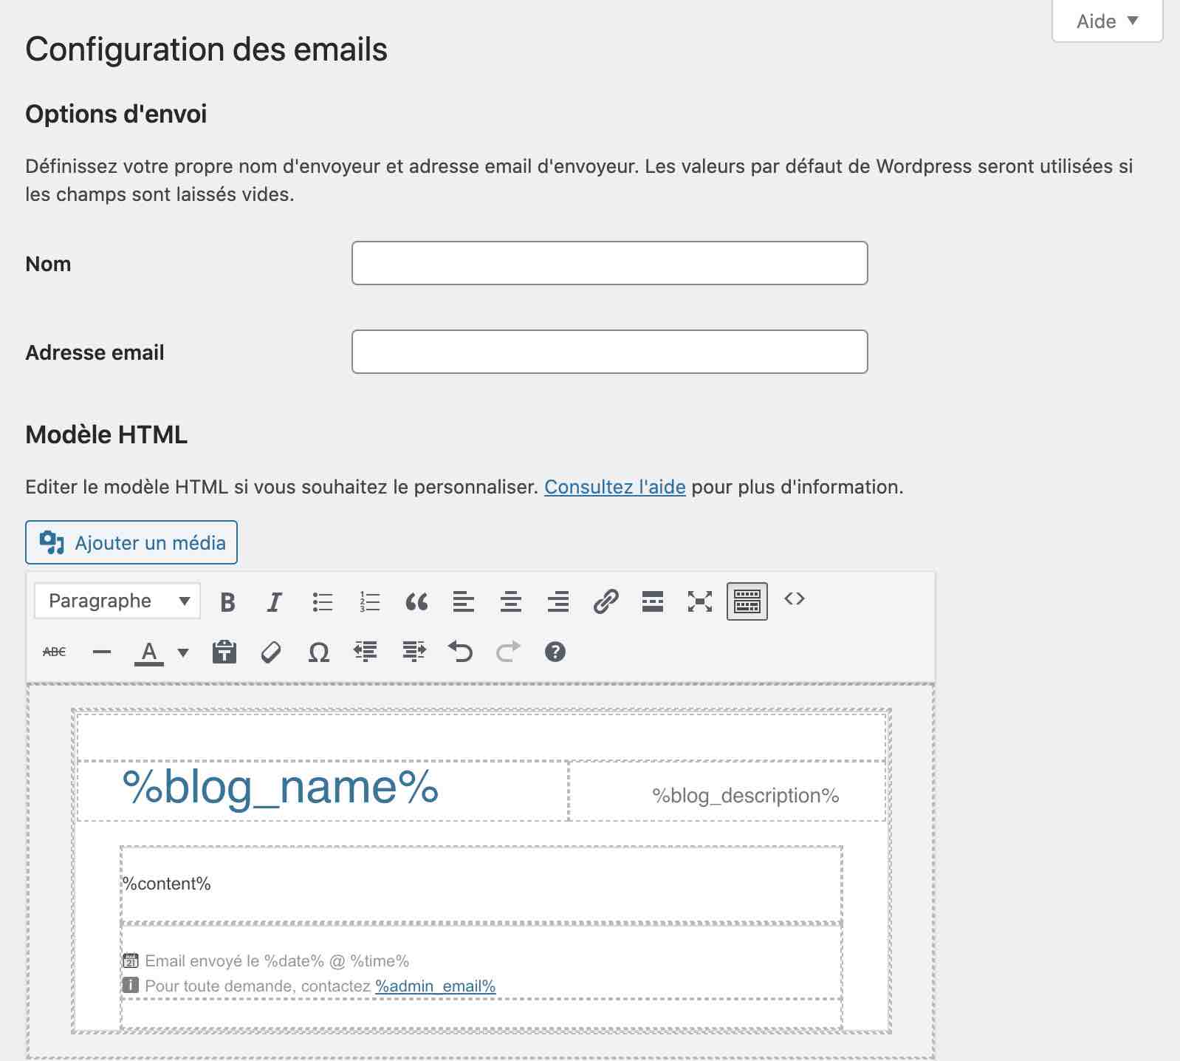
Task: Open the Consultez l'aide link
Action: [x=615, y=487]
